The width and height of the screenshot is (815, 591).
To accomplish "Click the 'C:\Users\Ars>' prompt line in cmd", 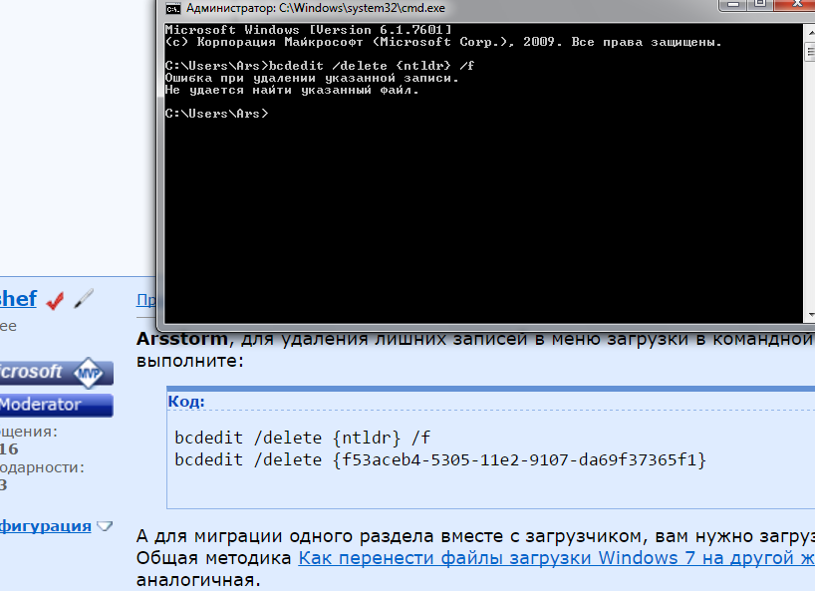I will click(x=216, y=114).
